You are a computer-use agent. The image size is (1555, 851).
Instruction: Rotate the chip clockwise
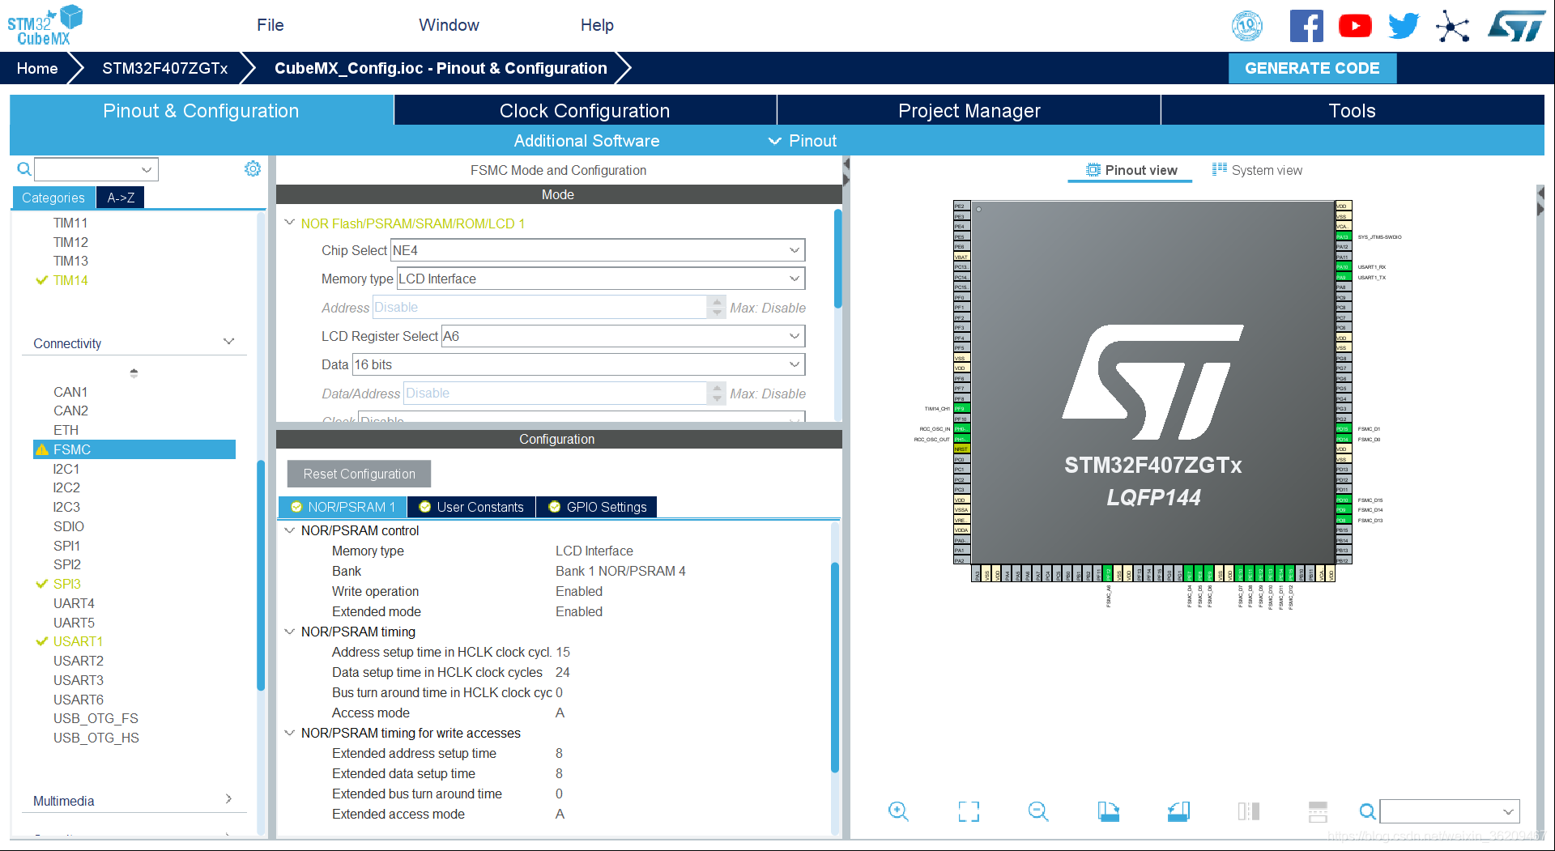1108,811
